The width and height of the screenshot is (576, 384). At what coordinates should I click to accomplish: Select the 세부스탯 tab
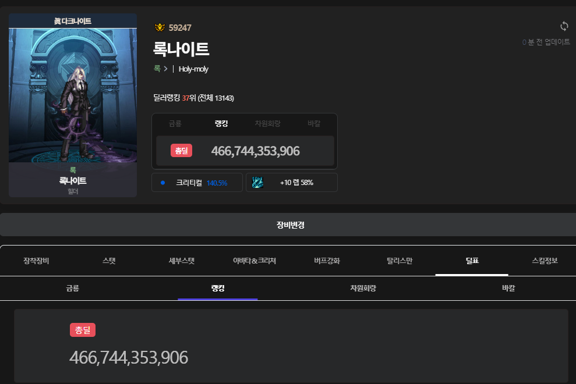(x=182, y=261)
